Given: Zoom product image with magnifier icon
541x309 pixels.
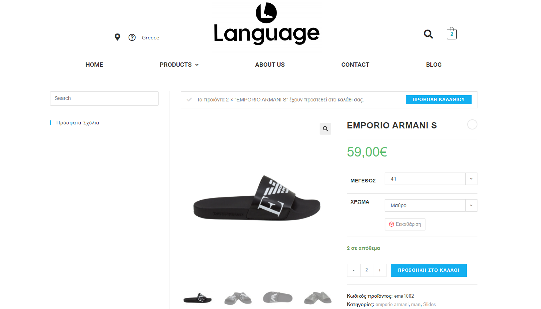Looking at the screenshot, I should point(325,129).
